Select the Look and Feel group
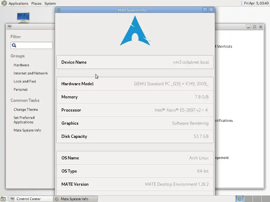Viewport: 270px width, 202px height. click(x=25, y=82)
